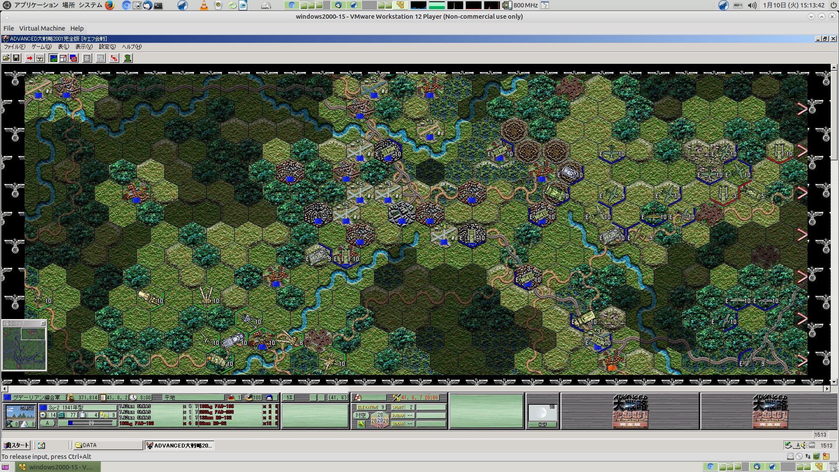Click the SIGHT label
Viewport: 839px width, 472px height.
tap(398, 407)
